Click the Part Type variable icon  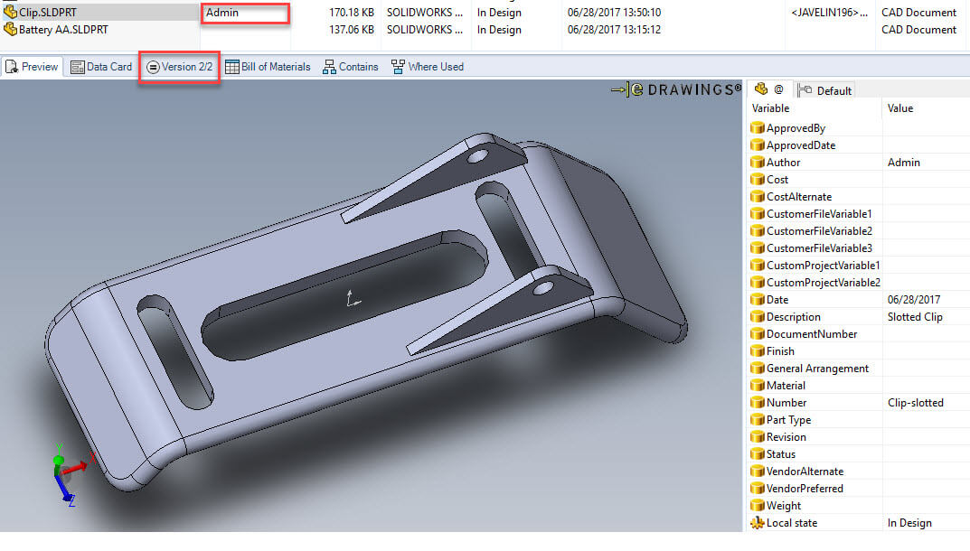click(x=758, y=420)
